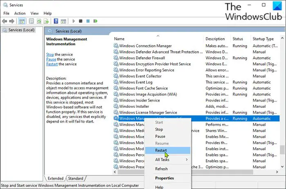Select Windows License Manager Service row
This screenshot has height=189, width=286.
(x=196, y=112)
